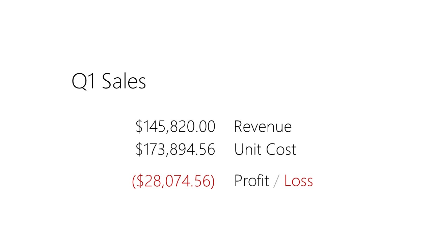Select the red ($28,074.56) figure
The width and height of the screenshot is (432, 243).
click(173, 181)
